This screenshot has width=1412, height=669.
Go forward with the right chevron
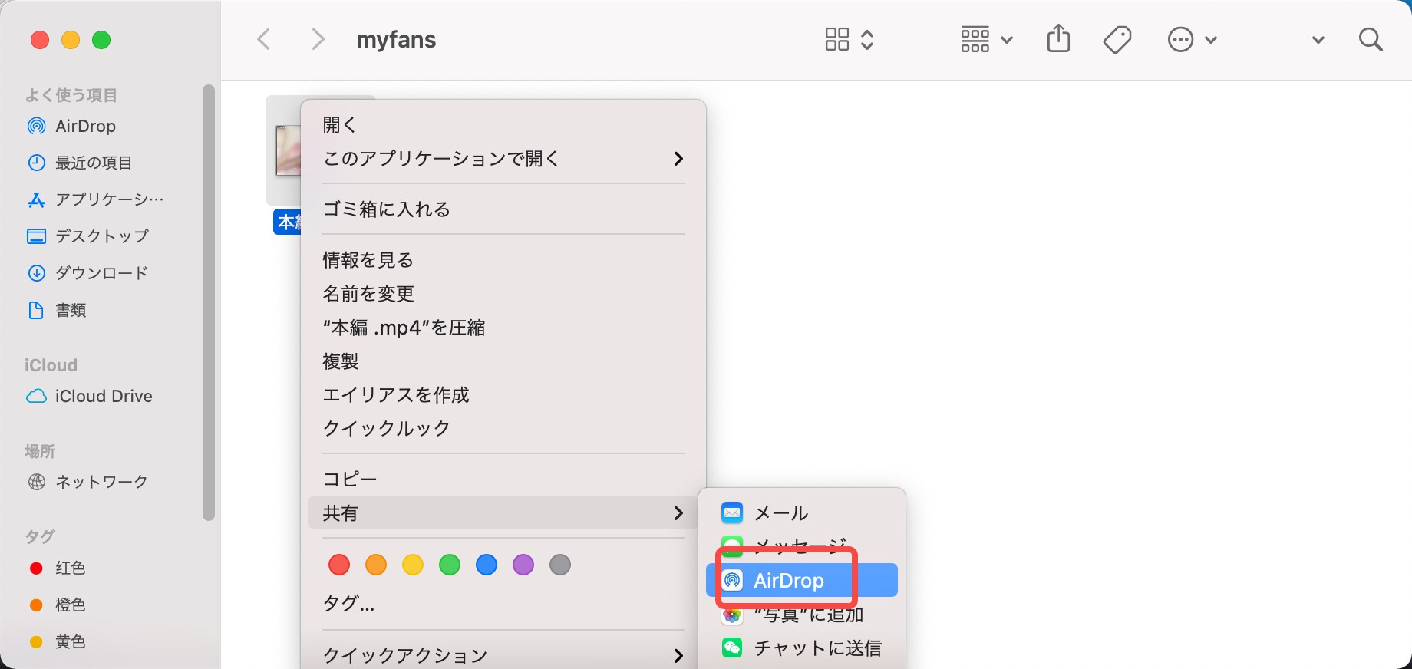tap(318, 39)
